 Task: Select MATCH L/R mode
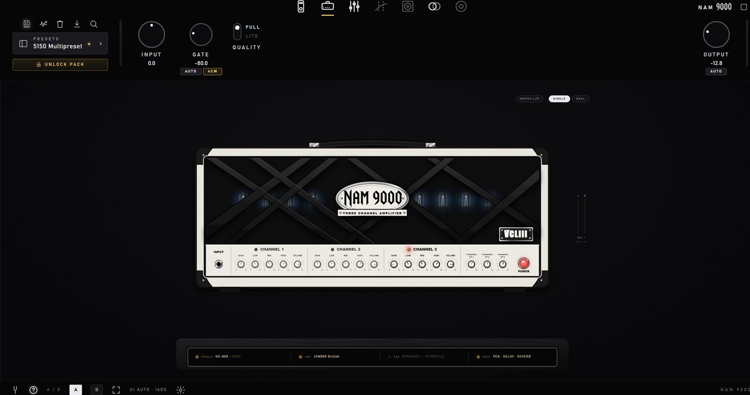pos(530,99)
